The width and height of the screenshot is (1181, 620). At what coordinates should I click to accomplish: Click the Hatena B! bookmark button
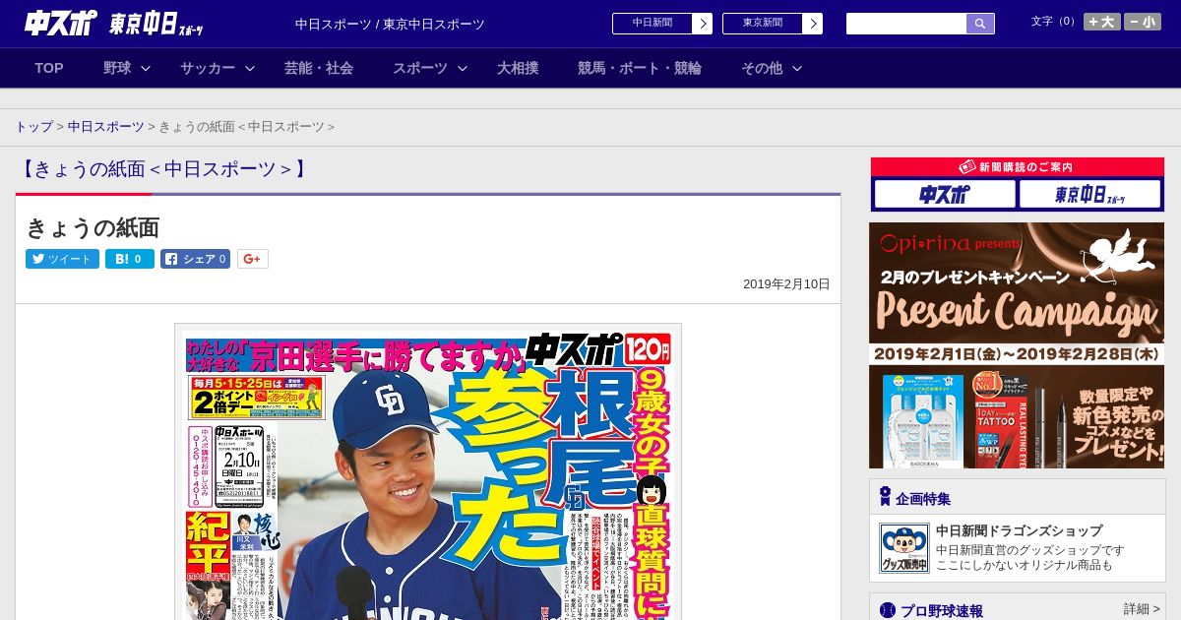[130, 259]
